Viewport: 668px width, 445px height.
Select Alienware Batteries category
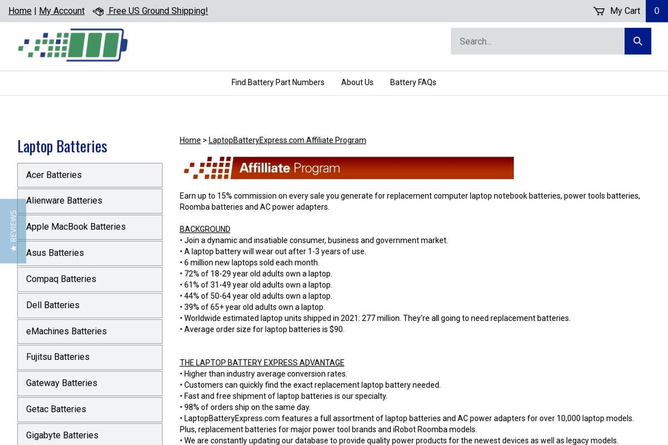90,201
